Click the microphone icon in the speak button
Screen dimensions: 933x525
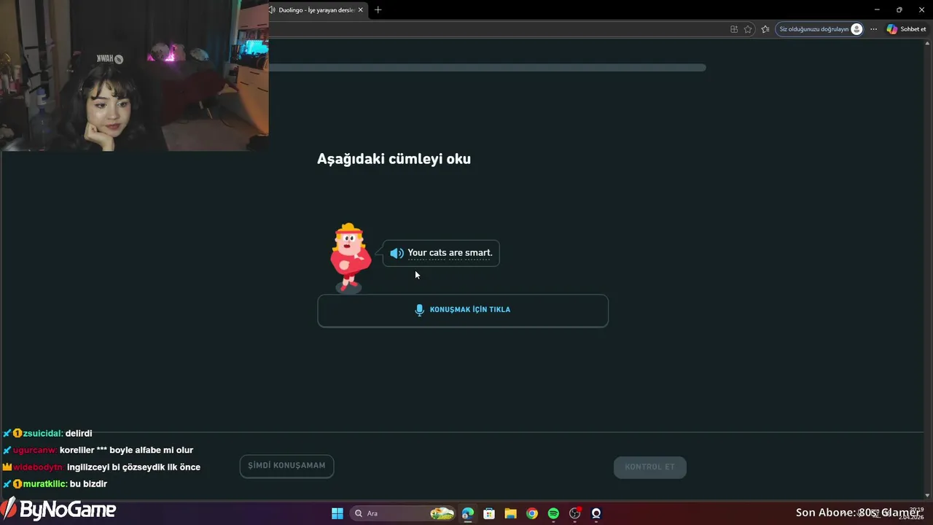[419, 310]
